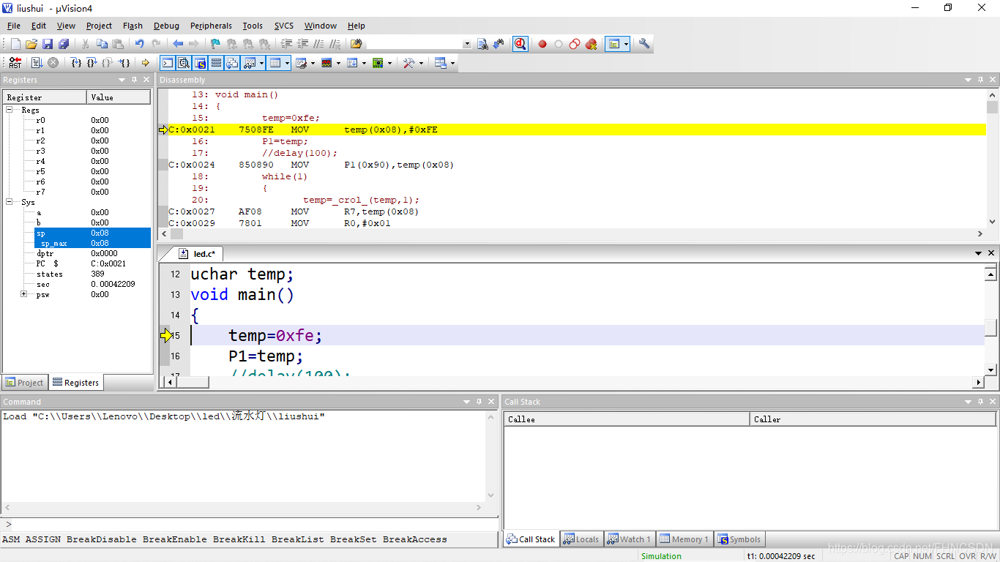
Task: Click the Disassembly horizontal scrollbar
Action: pos(572,234)
